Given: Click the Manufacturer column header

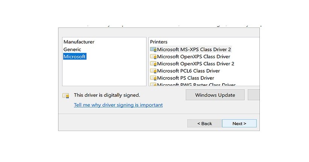Looking at the screenshot, I should coord(79,42).
